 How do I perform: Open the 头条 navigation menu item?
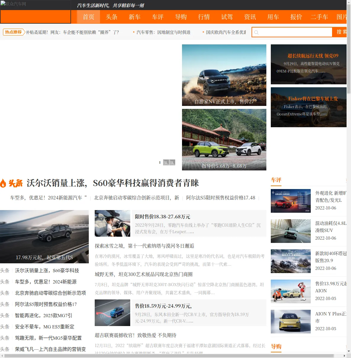(x=112, y=17)
